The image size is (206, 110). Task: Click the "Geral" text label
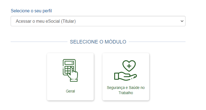point(70,91)
